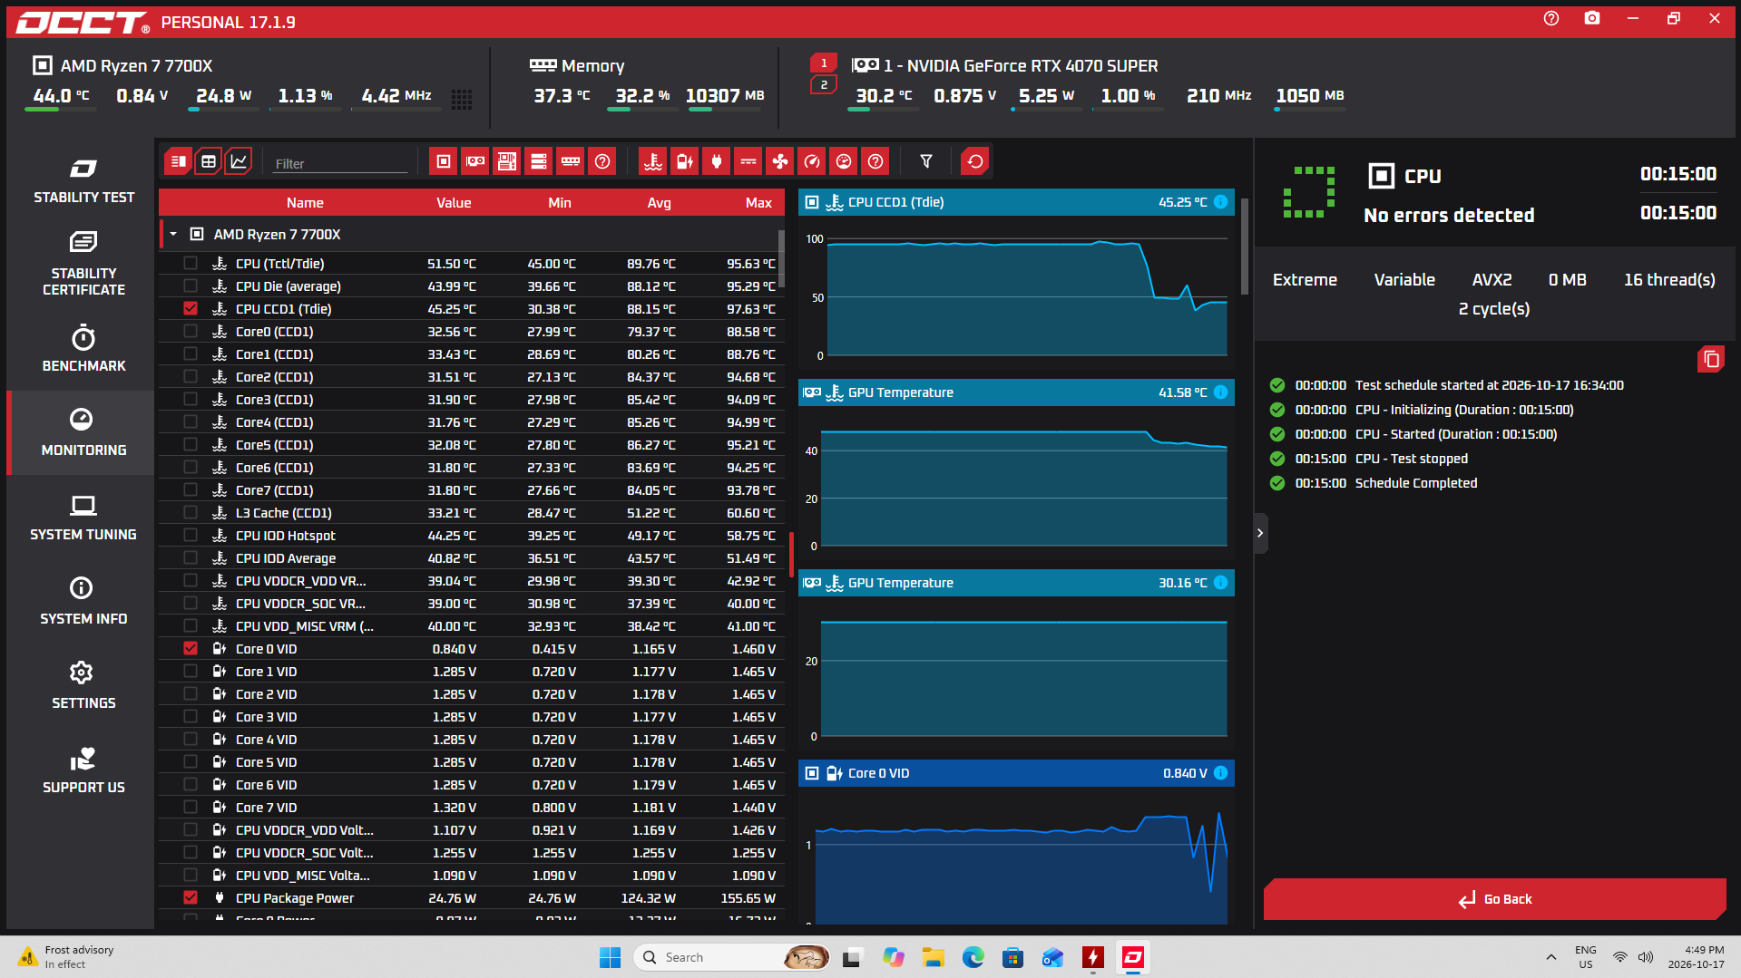Image resolution: width=1741 pixels, height=978 pixels.
Task: Enable the L3 Cache (CCD1) checkbox
Action: click(x=191, y=512)
